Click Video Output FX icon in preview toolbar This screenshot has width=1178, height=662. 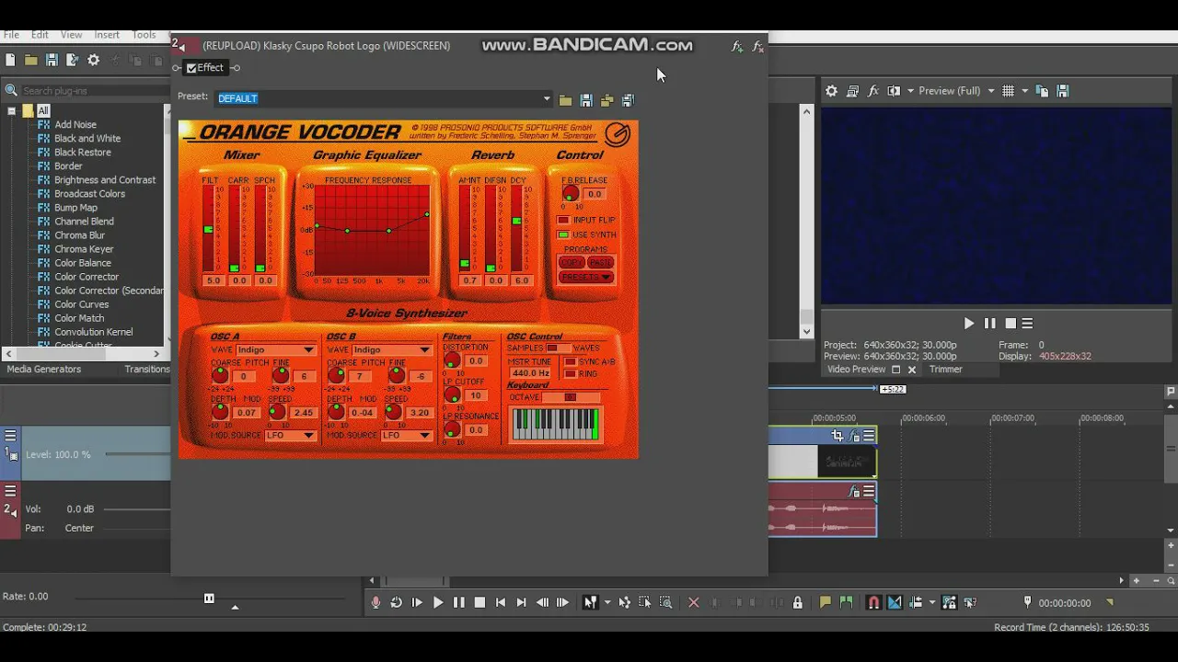[873, 91]
